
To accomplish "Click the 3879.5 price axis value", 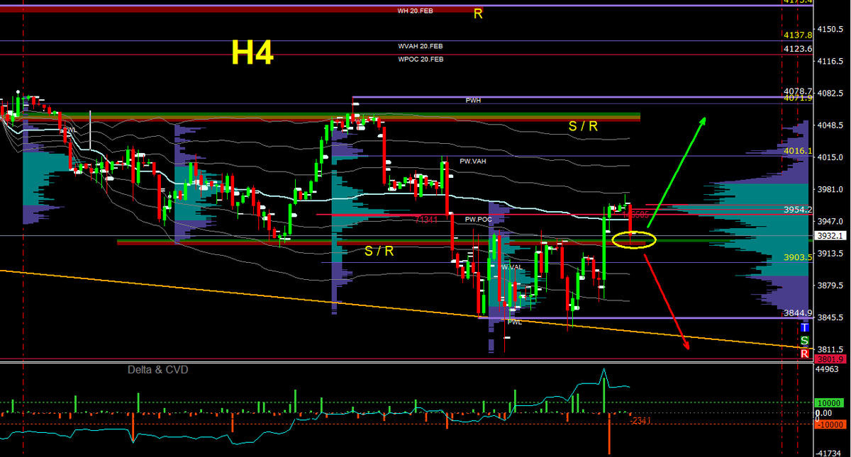I will tap(832, 285).
